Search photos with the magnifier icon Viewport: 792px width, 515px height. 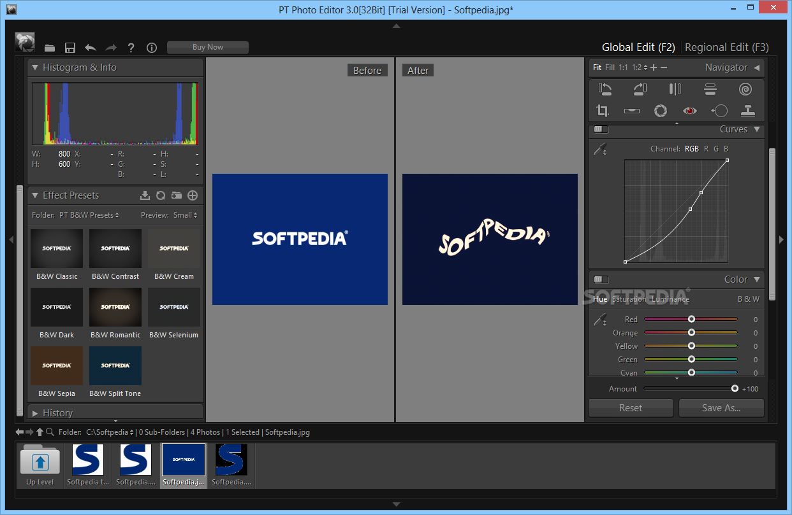pos(50,432)
